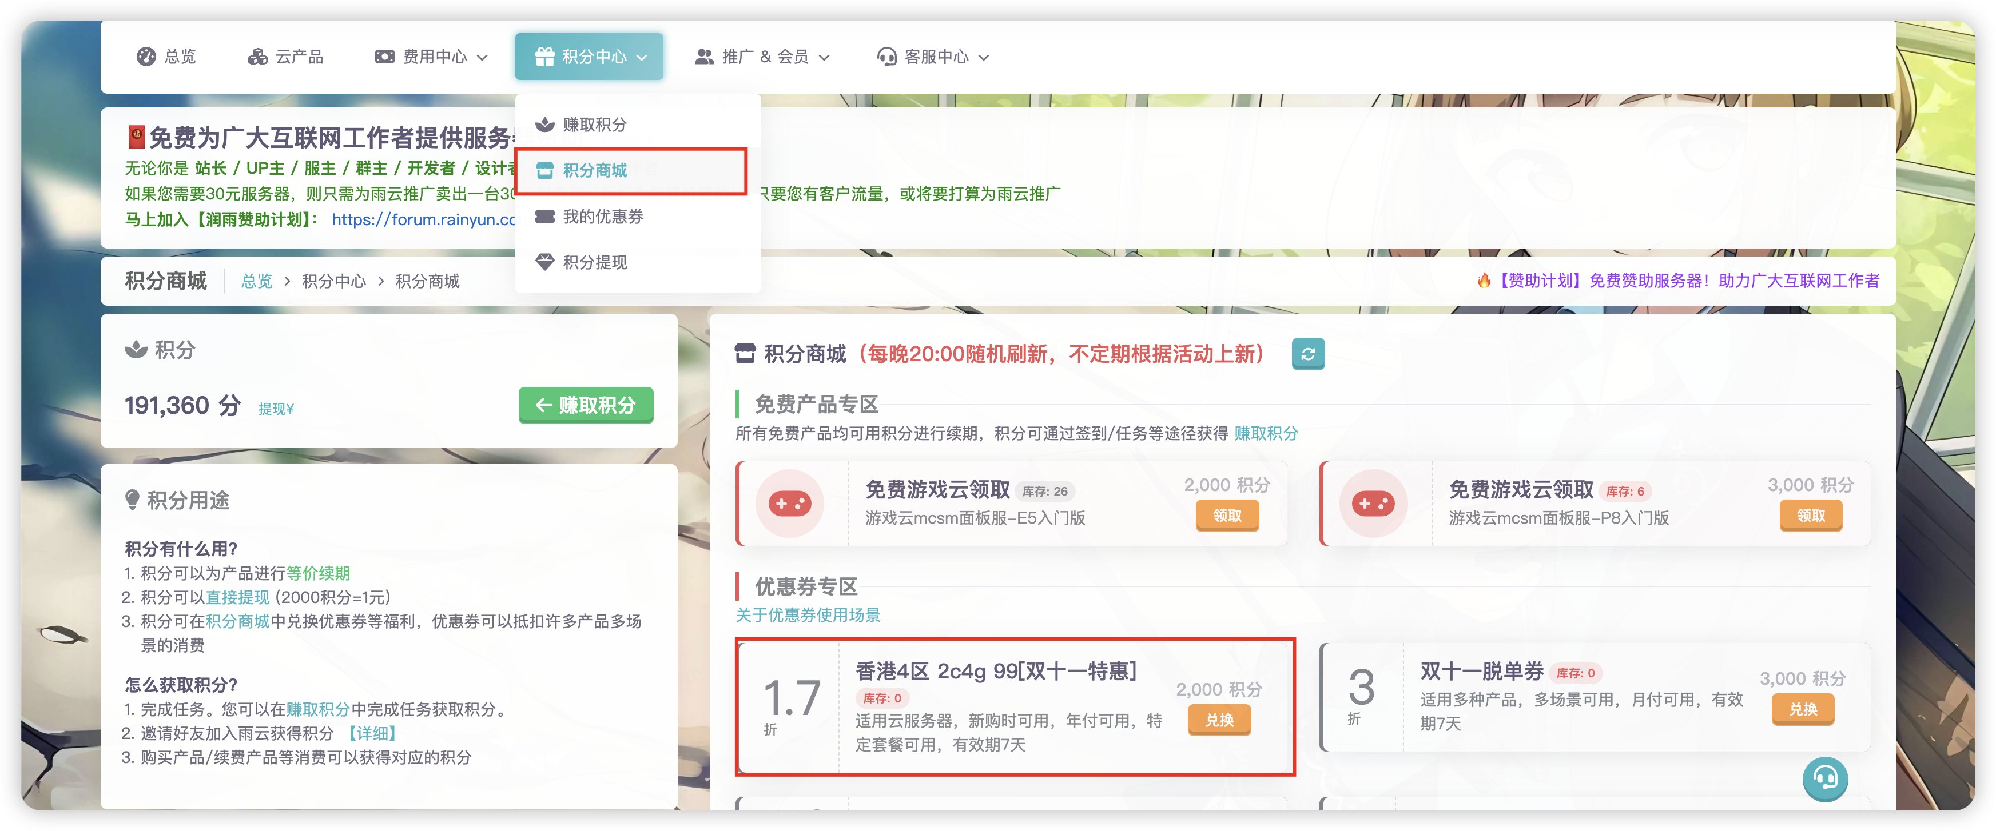The width and height of the screenshot is (1996, 831).
Task: Click the 云产品 cubes icon
Action: [x=257, y=57]
